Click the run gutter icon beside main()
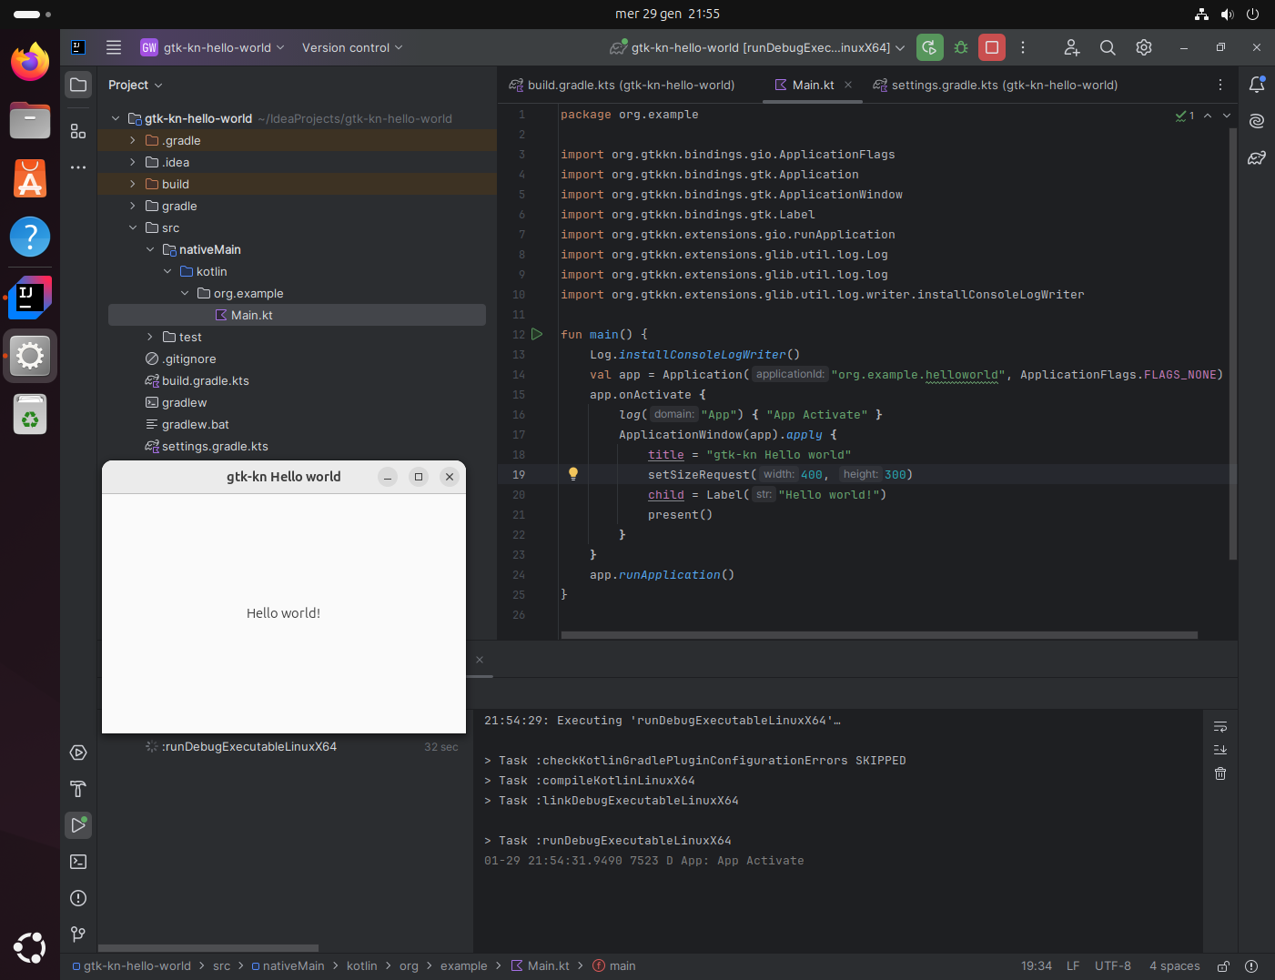This screenshot has height=980, width=1275. click(x=537, y=334)
